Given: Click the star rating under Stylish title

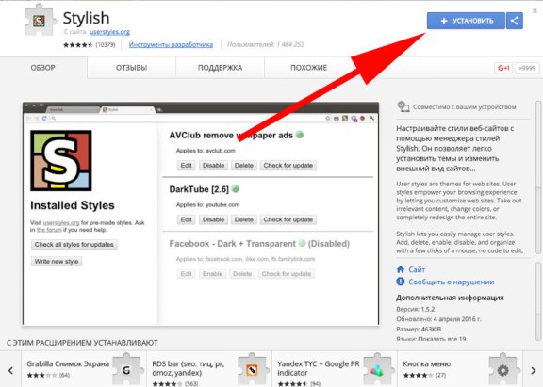Looking at the screenshot, I should click(78, 44).
